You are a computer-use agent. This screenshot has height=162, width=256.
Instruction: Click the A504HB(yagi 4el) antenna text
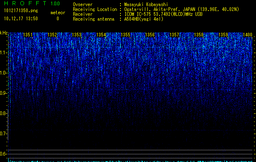point(144,19)
